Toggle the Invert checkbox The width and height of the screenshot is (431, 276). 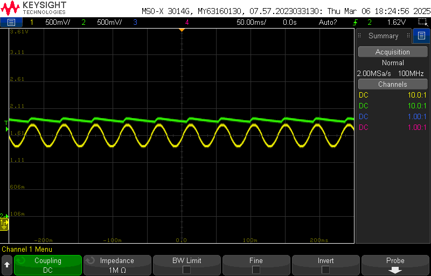(x=325, y=270)
